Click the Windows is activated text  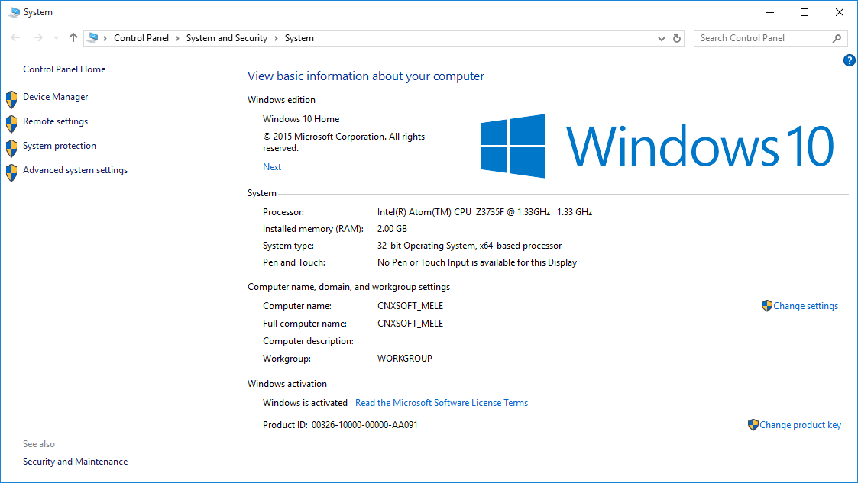click(305, 403)
